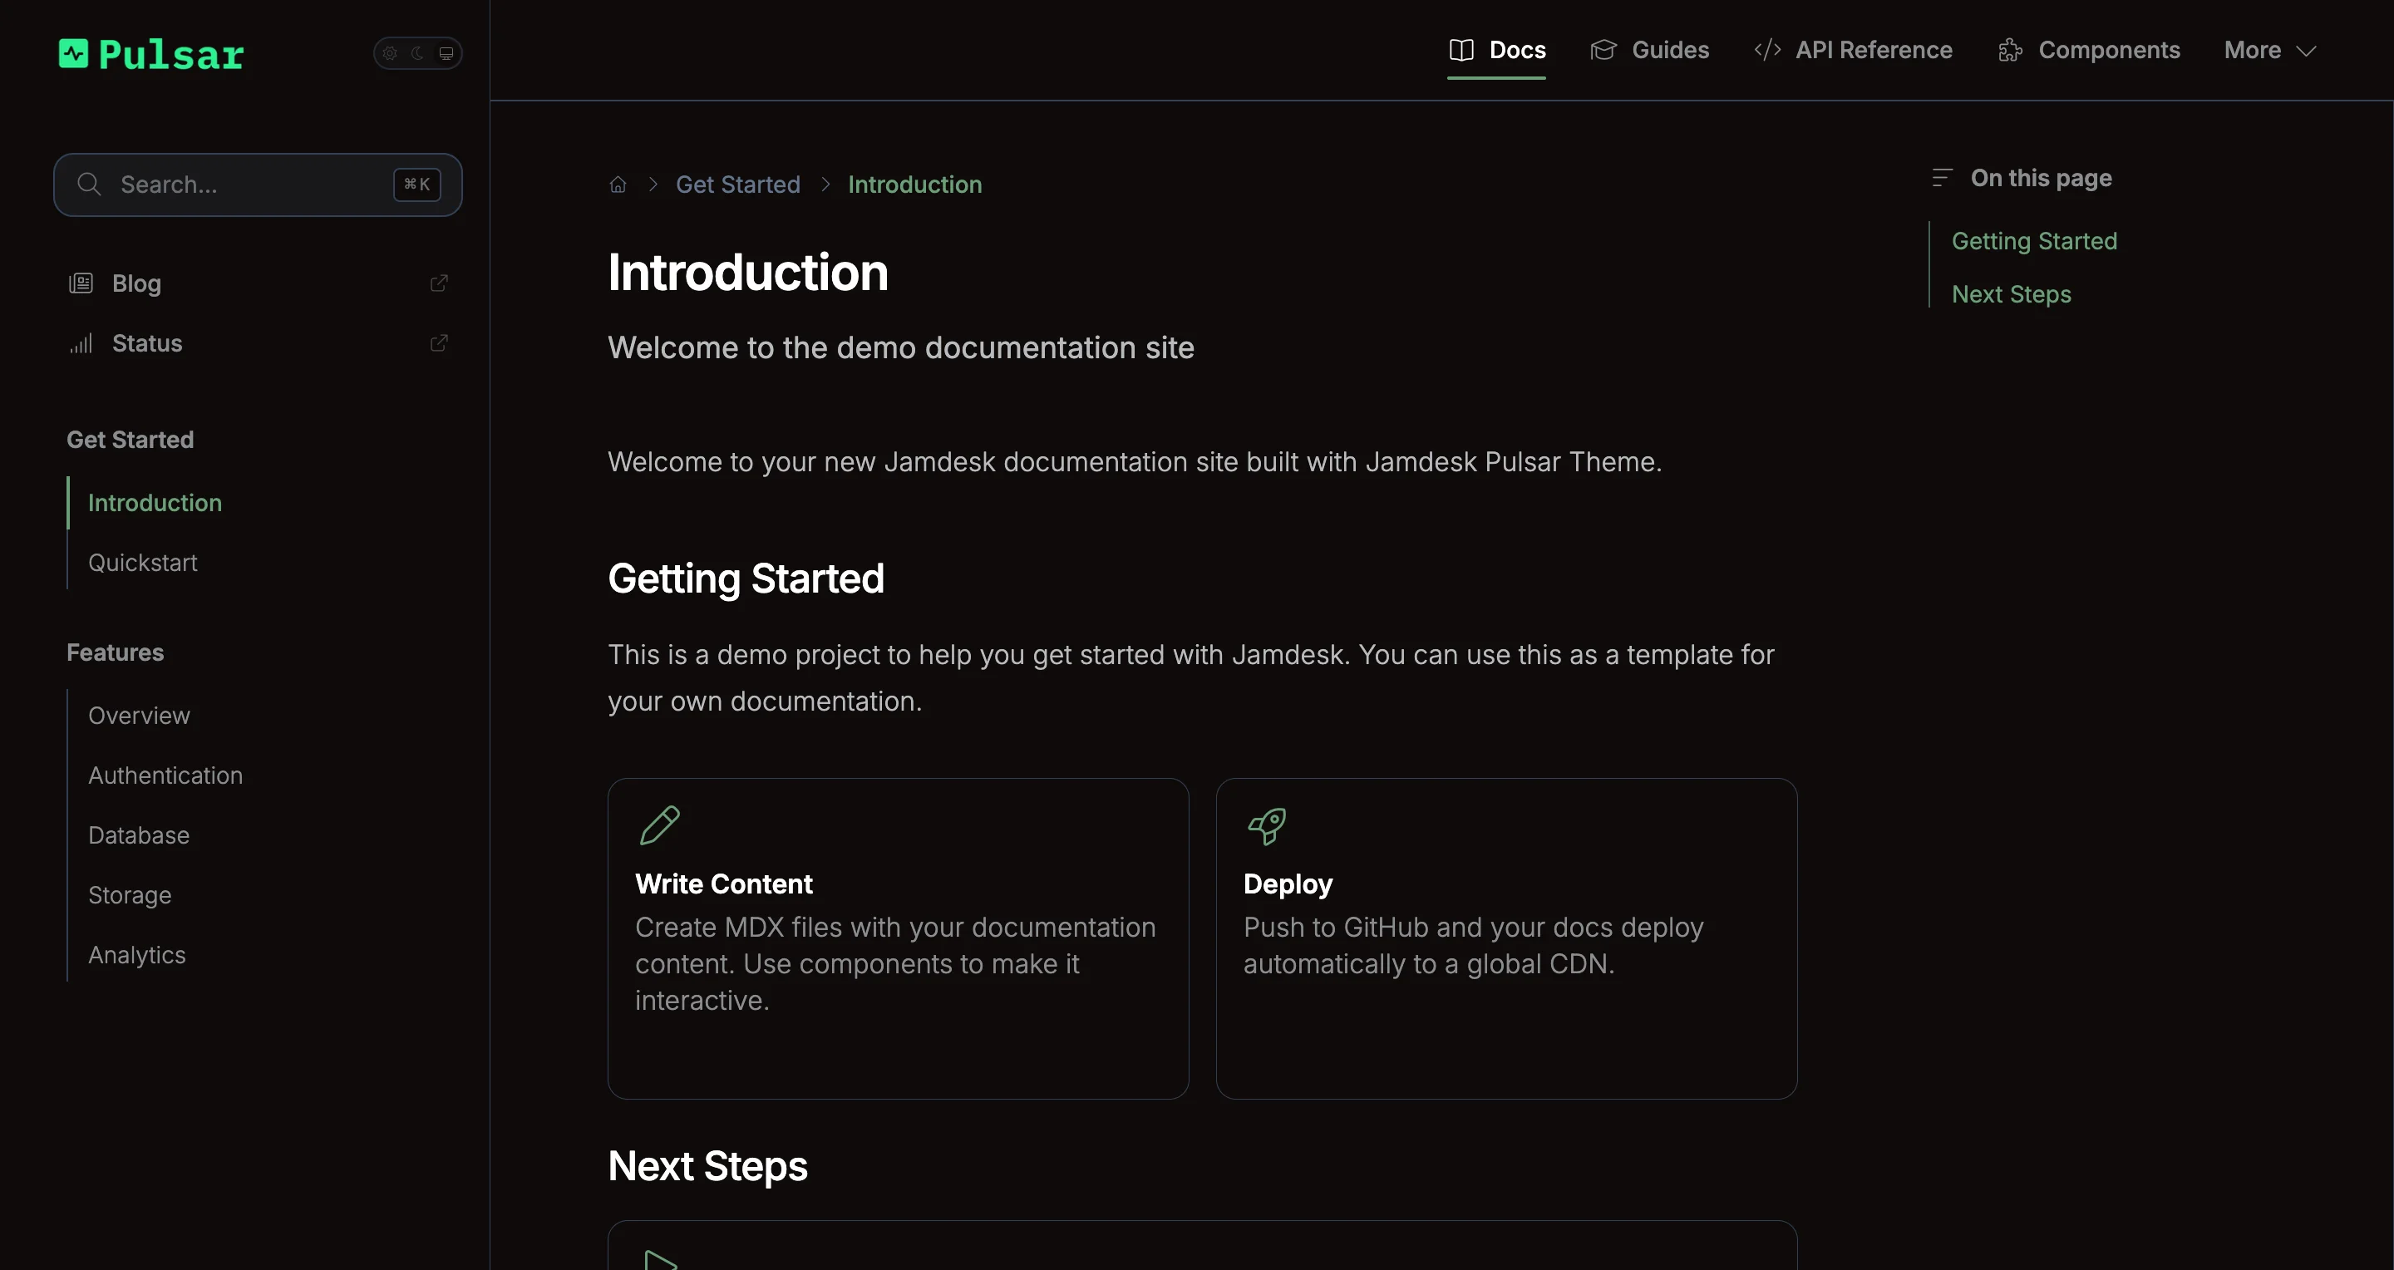2394x1270 pixels.
Task: Go to Quickstart in the sidebar
Action: (x=143, y=563)
